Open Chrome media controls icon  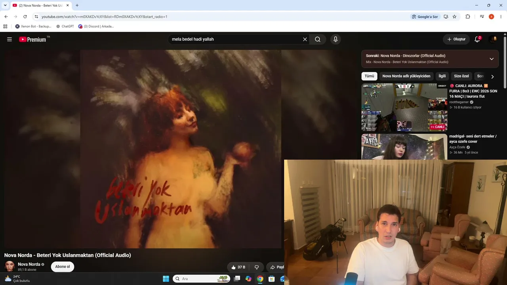(x=482, y=17)
